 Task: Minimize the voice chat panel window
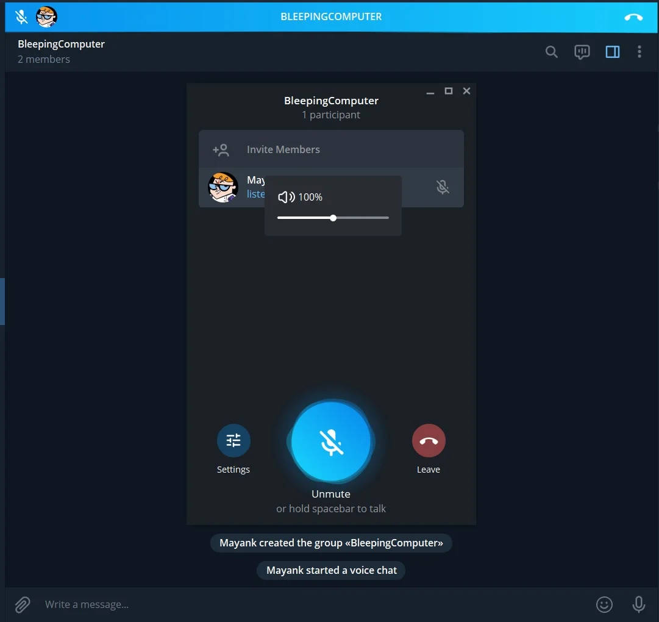pos(430,91)
